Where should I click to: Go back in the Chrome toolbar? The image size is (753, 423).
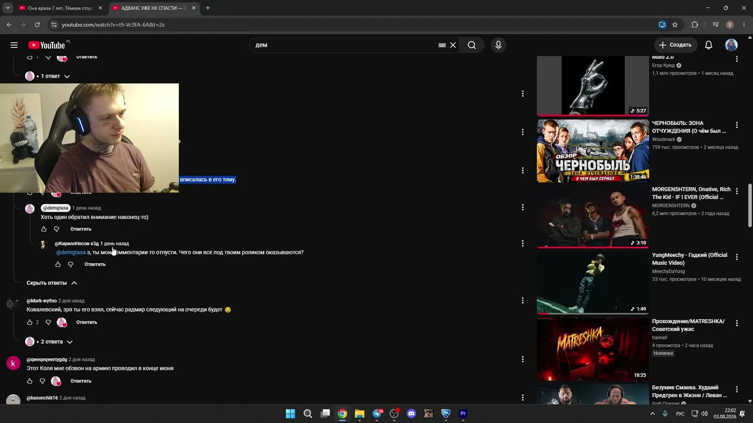(9, 25)
